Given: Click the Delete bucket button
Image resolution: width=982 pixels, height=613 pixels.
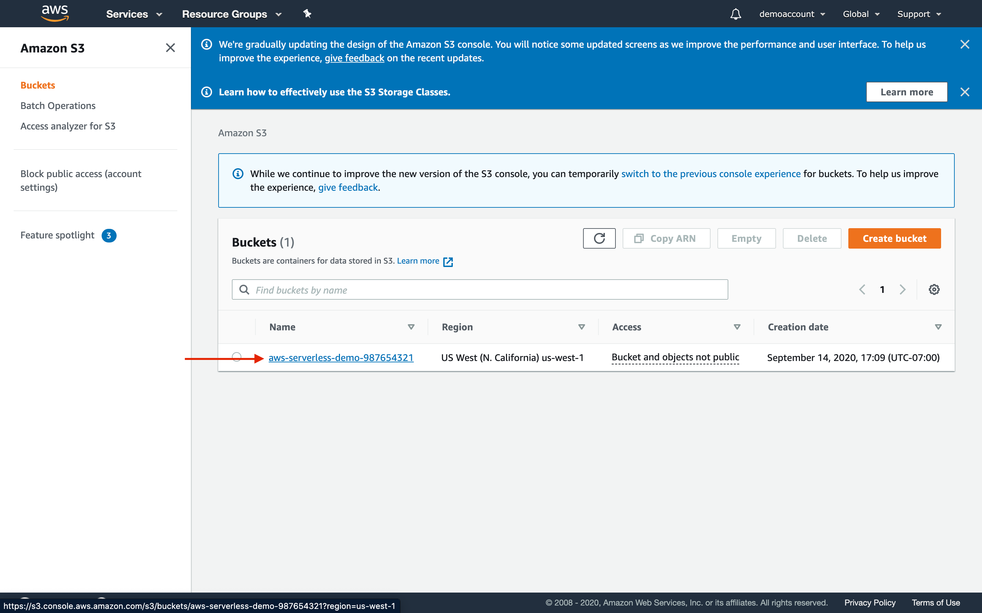Looking at the screenshot, I should pos(812,238).
